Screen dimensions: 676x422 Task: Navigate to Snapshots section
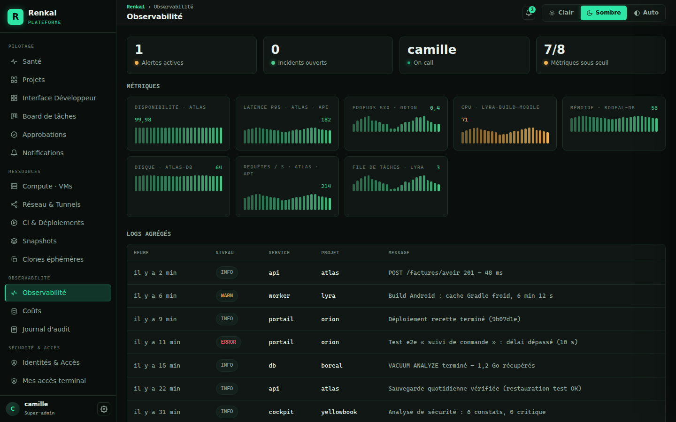[x=58, y=241]
